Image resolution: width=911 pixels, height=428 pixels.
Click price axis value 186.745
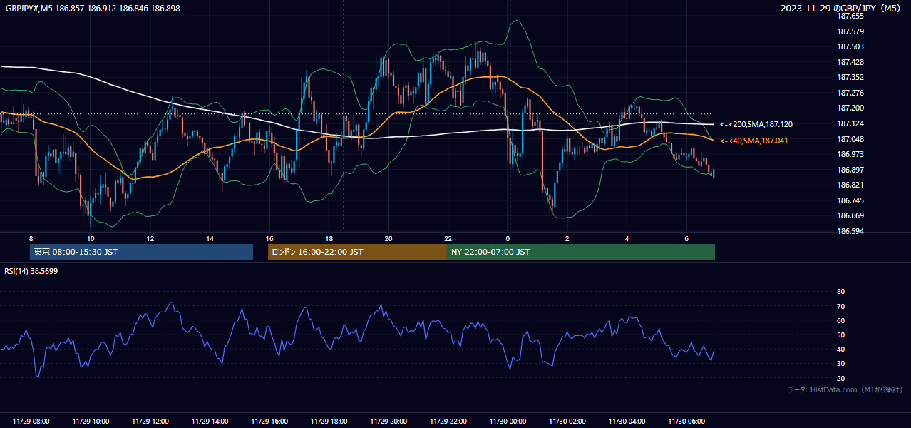click(x=851, y=200)
